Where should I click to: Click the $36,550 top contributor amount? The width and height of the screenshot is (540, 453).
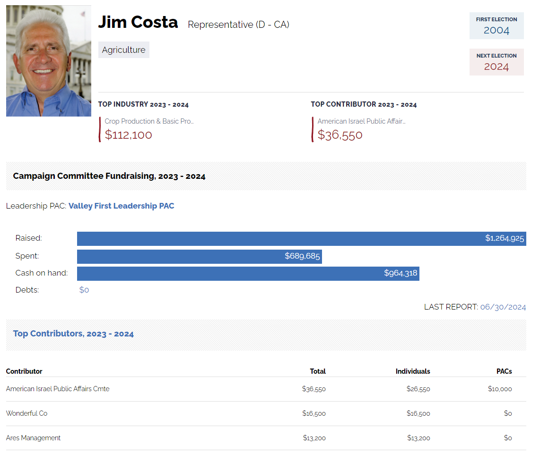340,135
